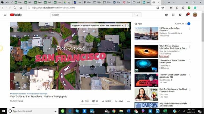Screen dimensions: 204x114
Task: Expand options for the Oort Cloud video
Action: (190, 75)
